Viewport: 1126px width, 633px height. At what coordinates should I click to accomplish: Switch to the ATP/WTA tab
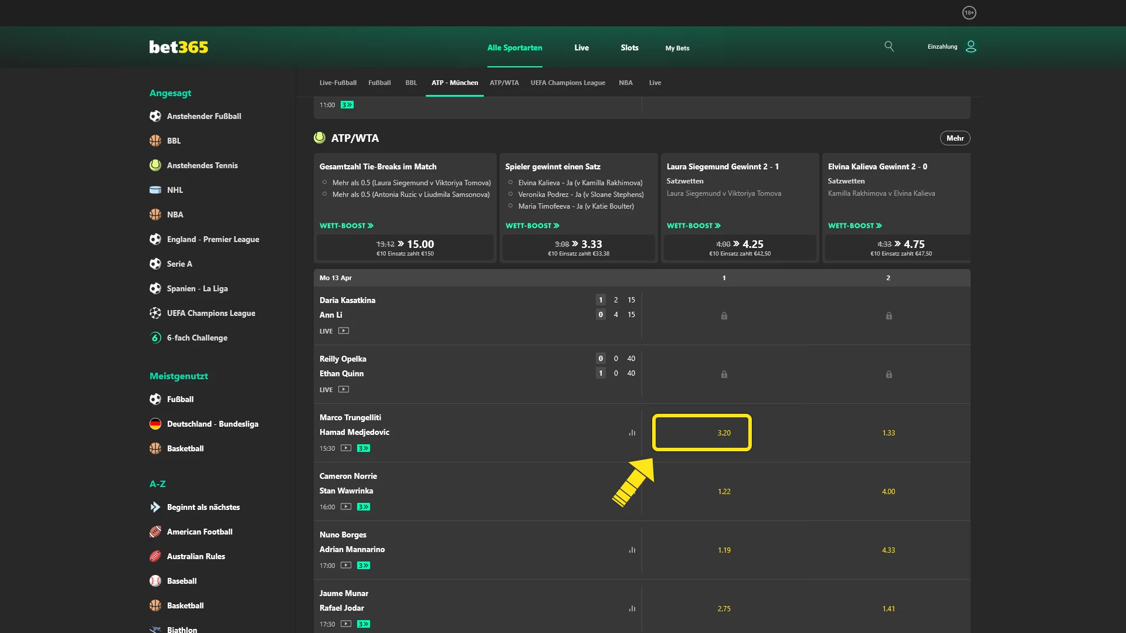point(504,83)
